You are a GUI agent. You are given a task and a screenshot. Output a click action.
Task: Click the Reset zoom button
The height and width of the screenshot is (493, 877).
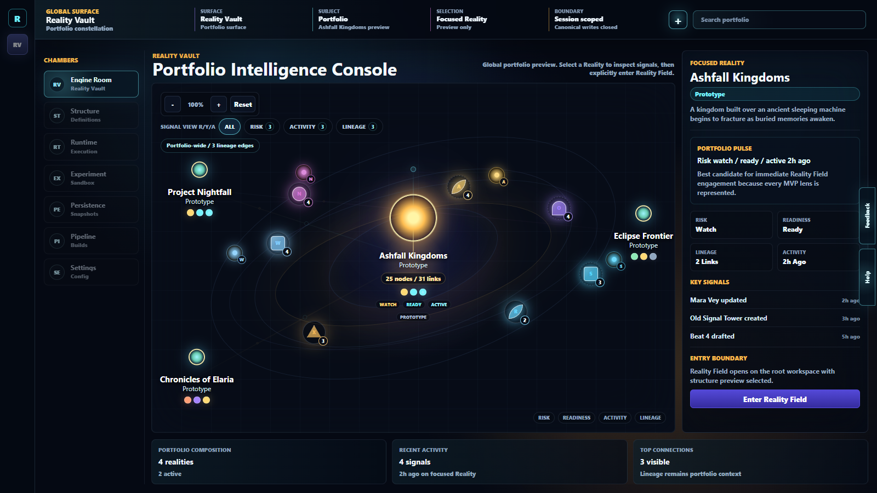(x=243, y=105)
